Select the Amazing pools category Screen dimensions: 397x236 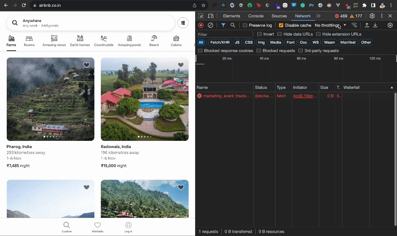click(x=129, y=41)
